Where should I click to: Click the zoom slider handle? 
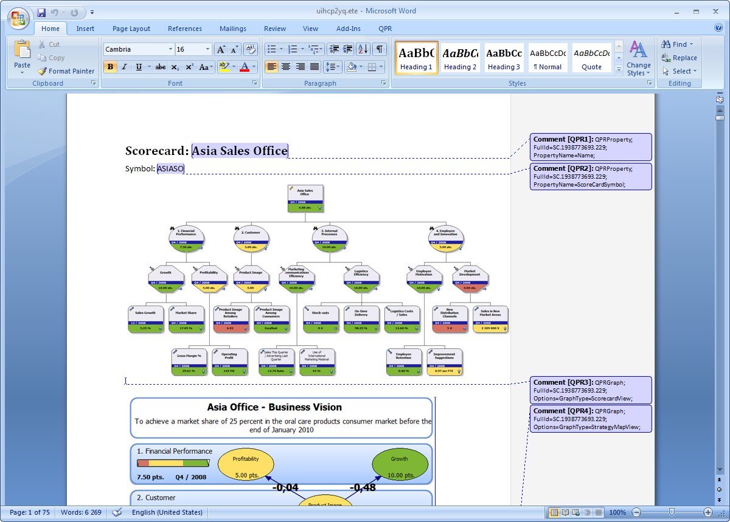(x=672, y=512)
